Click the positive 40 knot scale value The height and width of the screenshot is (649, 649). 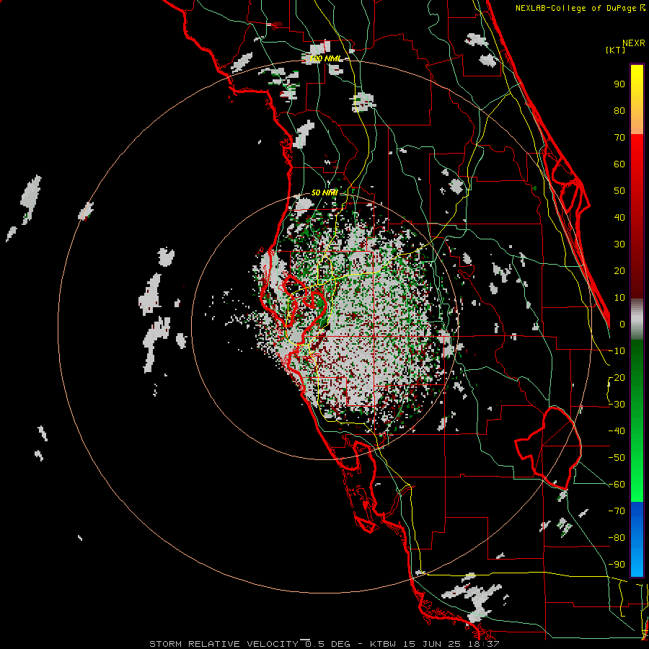point(619,217)
